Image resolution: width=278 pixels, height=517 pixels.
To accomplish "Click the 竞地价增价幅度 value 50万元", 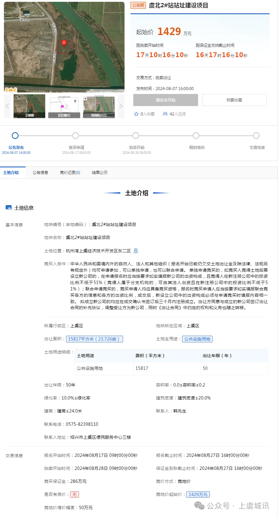I will (x=86, y=508).
